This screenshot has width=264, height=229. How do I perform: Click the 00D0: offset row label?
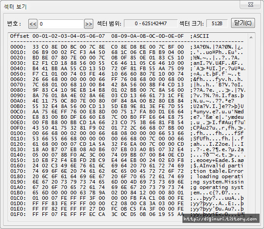pyautogui.click(x=18, y=117)
